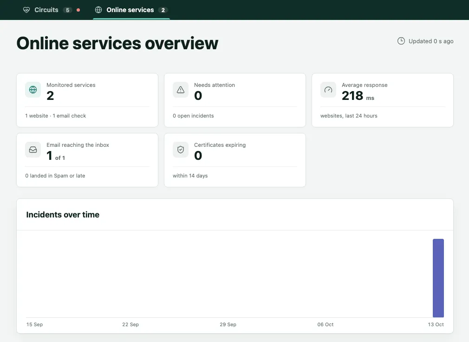
Task: Click the 'Monitored services' label
Action: [x=71, y=85]
